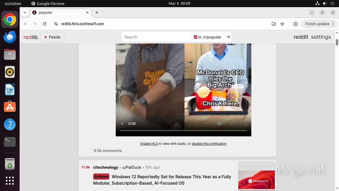Mute the video volume

[220, 124]
